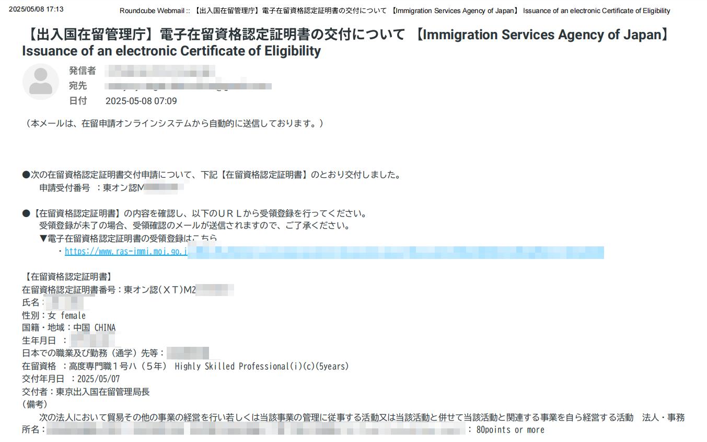Image resolution: width=707 pixels, height=442 pixels.
Task: Click the ▼電子在留資格認定証明書の受領登録 line
Action: pos(128,239)
